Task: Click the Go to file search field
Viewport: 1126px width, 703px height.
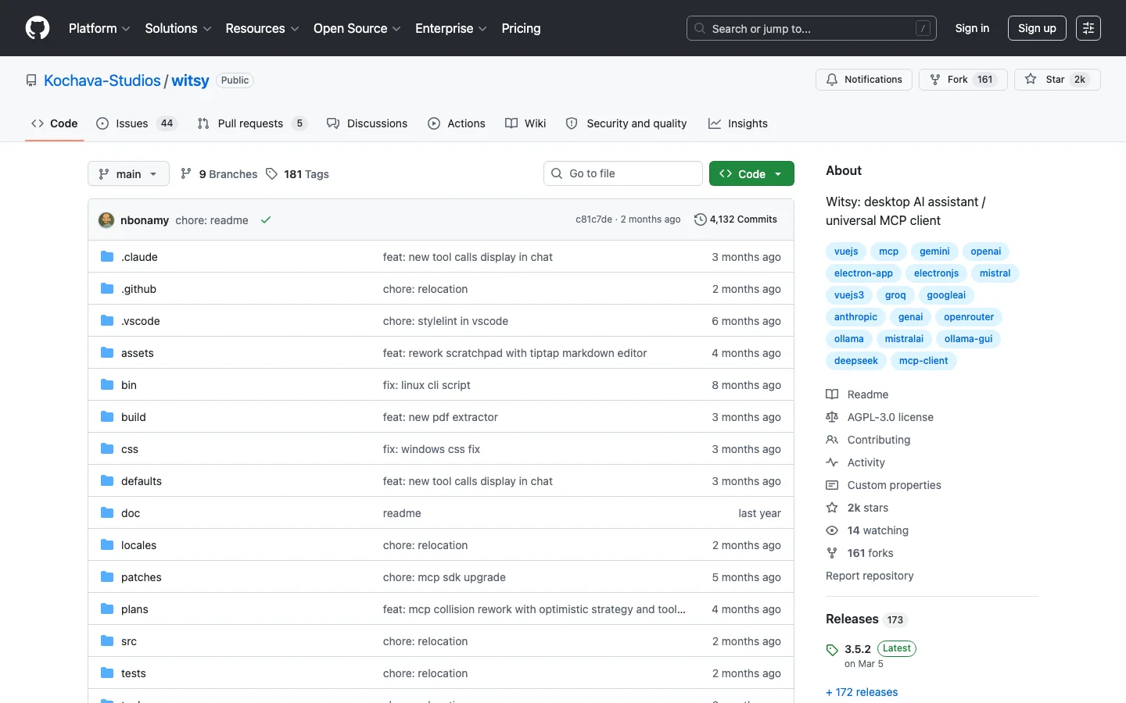Action: click(623, 173)
